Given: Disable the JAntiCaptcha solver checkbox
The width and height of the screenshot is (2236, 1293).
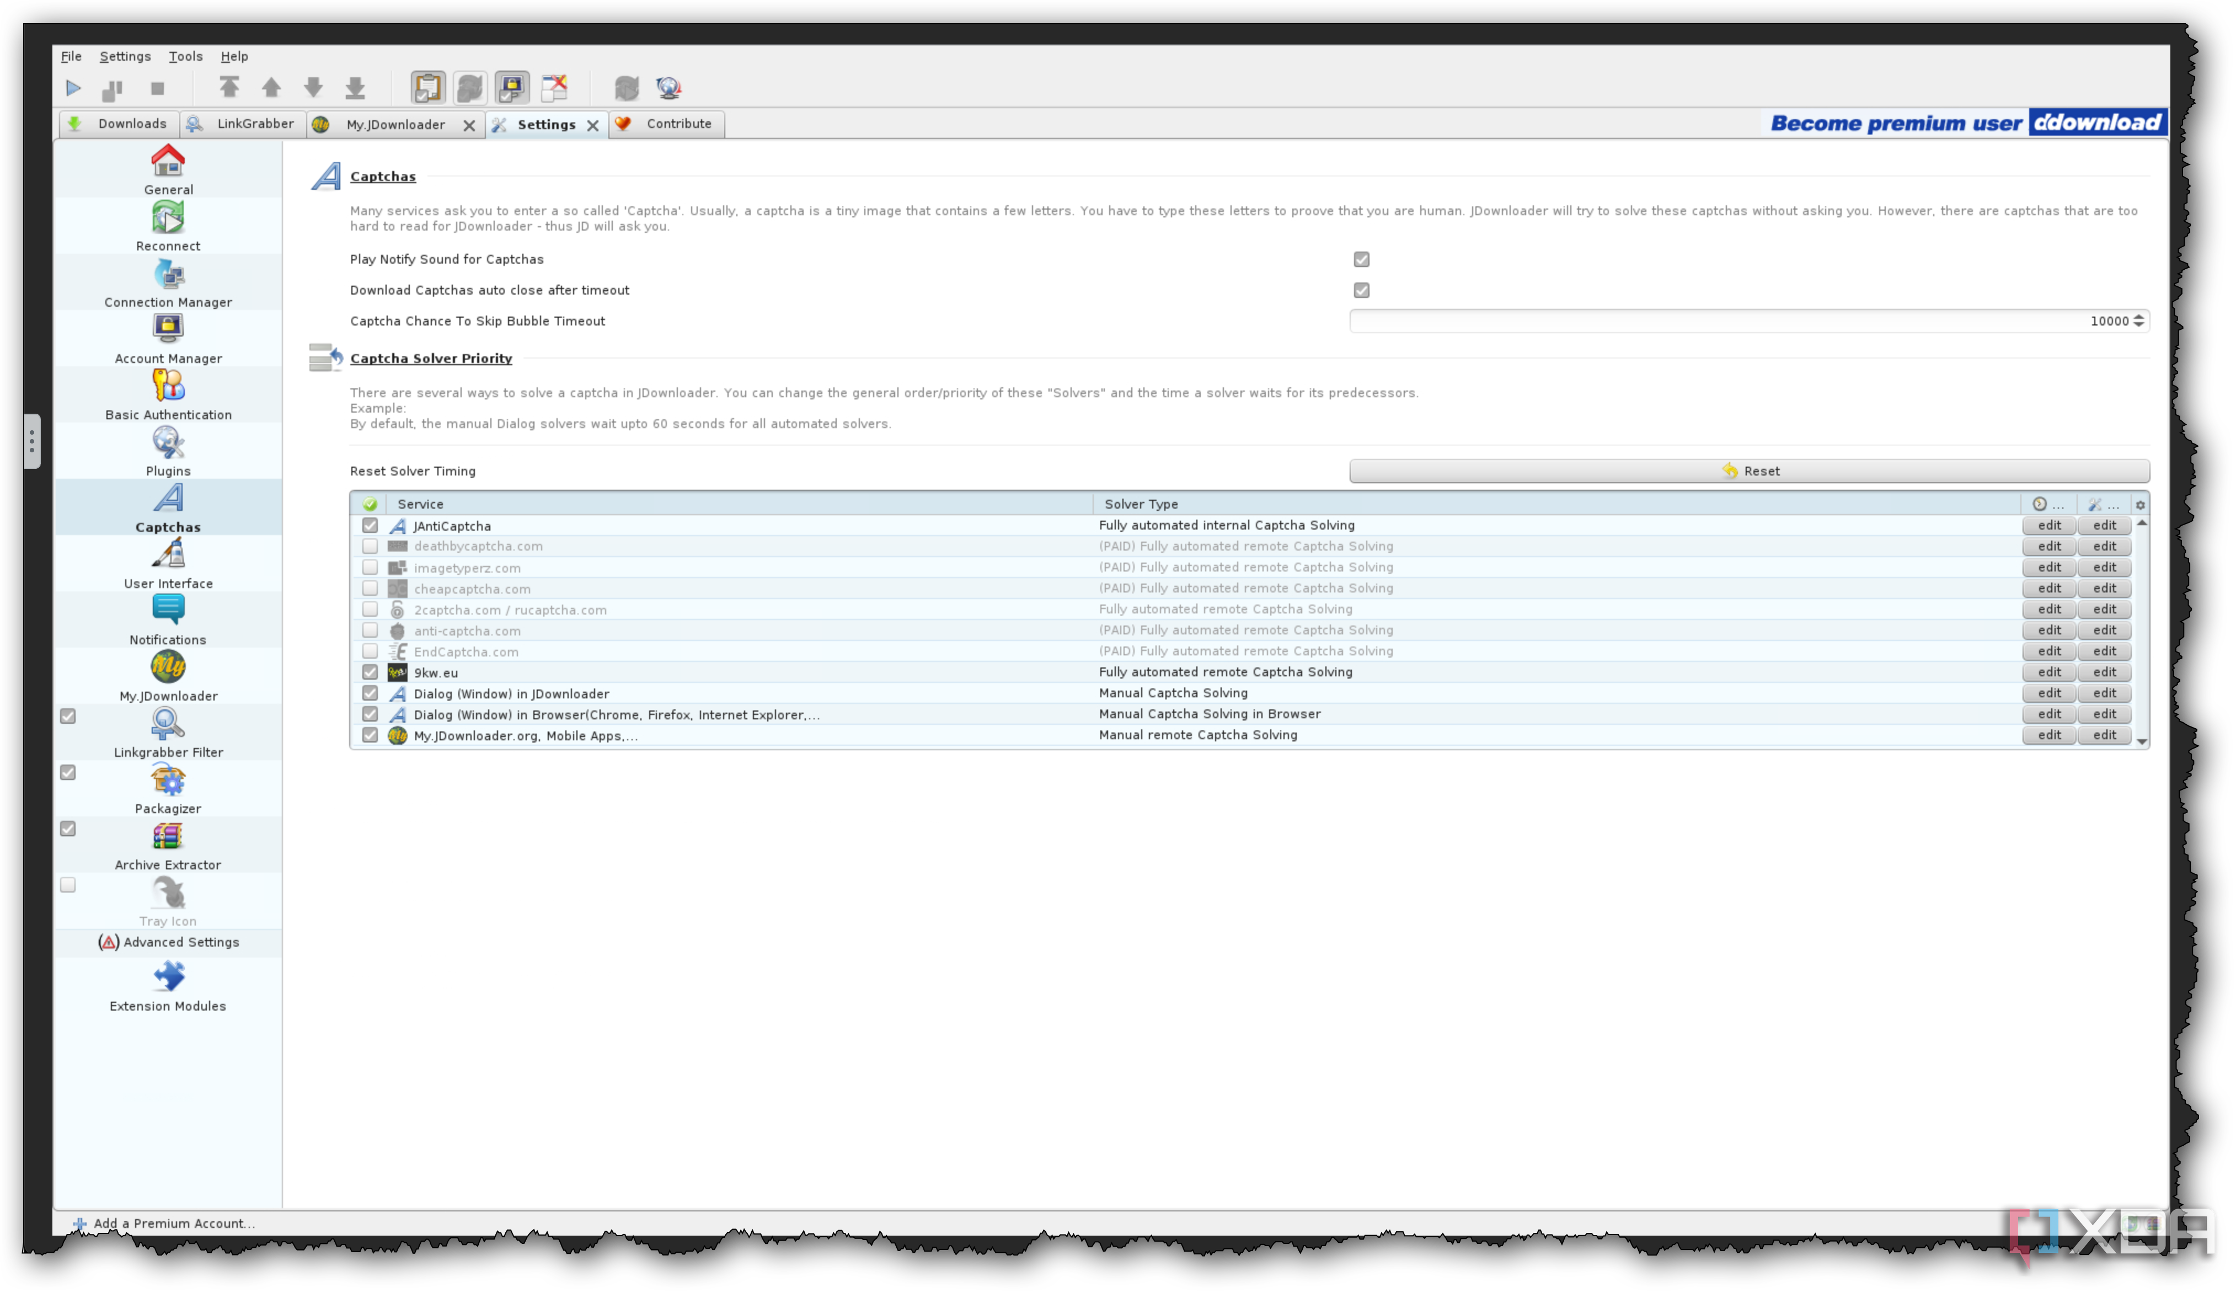Looking at the screenshot, I should tap(370, 525).
